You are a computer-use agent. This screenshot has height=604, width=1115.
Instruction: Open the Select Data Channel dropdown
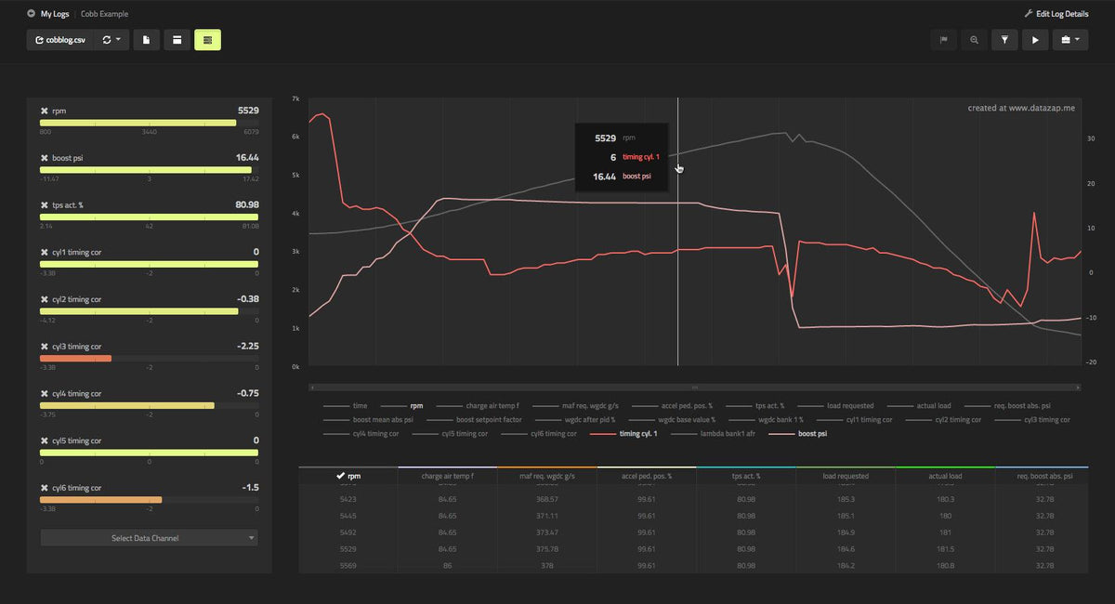tap(149, 538)
